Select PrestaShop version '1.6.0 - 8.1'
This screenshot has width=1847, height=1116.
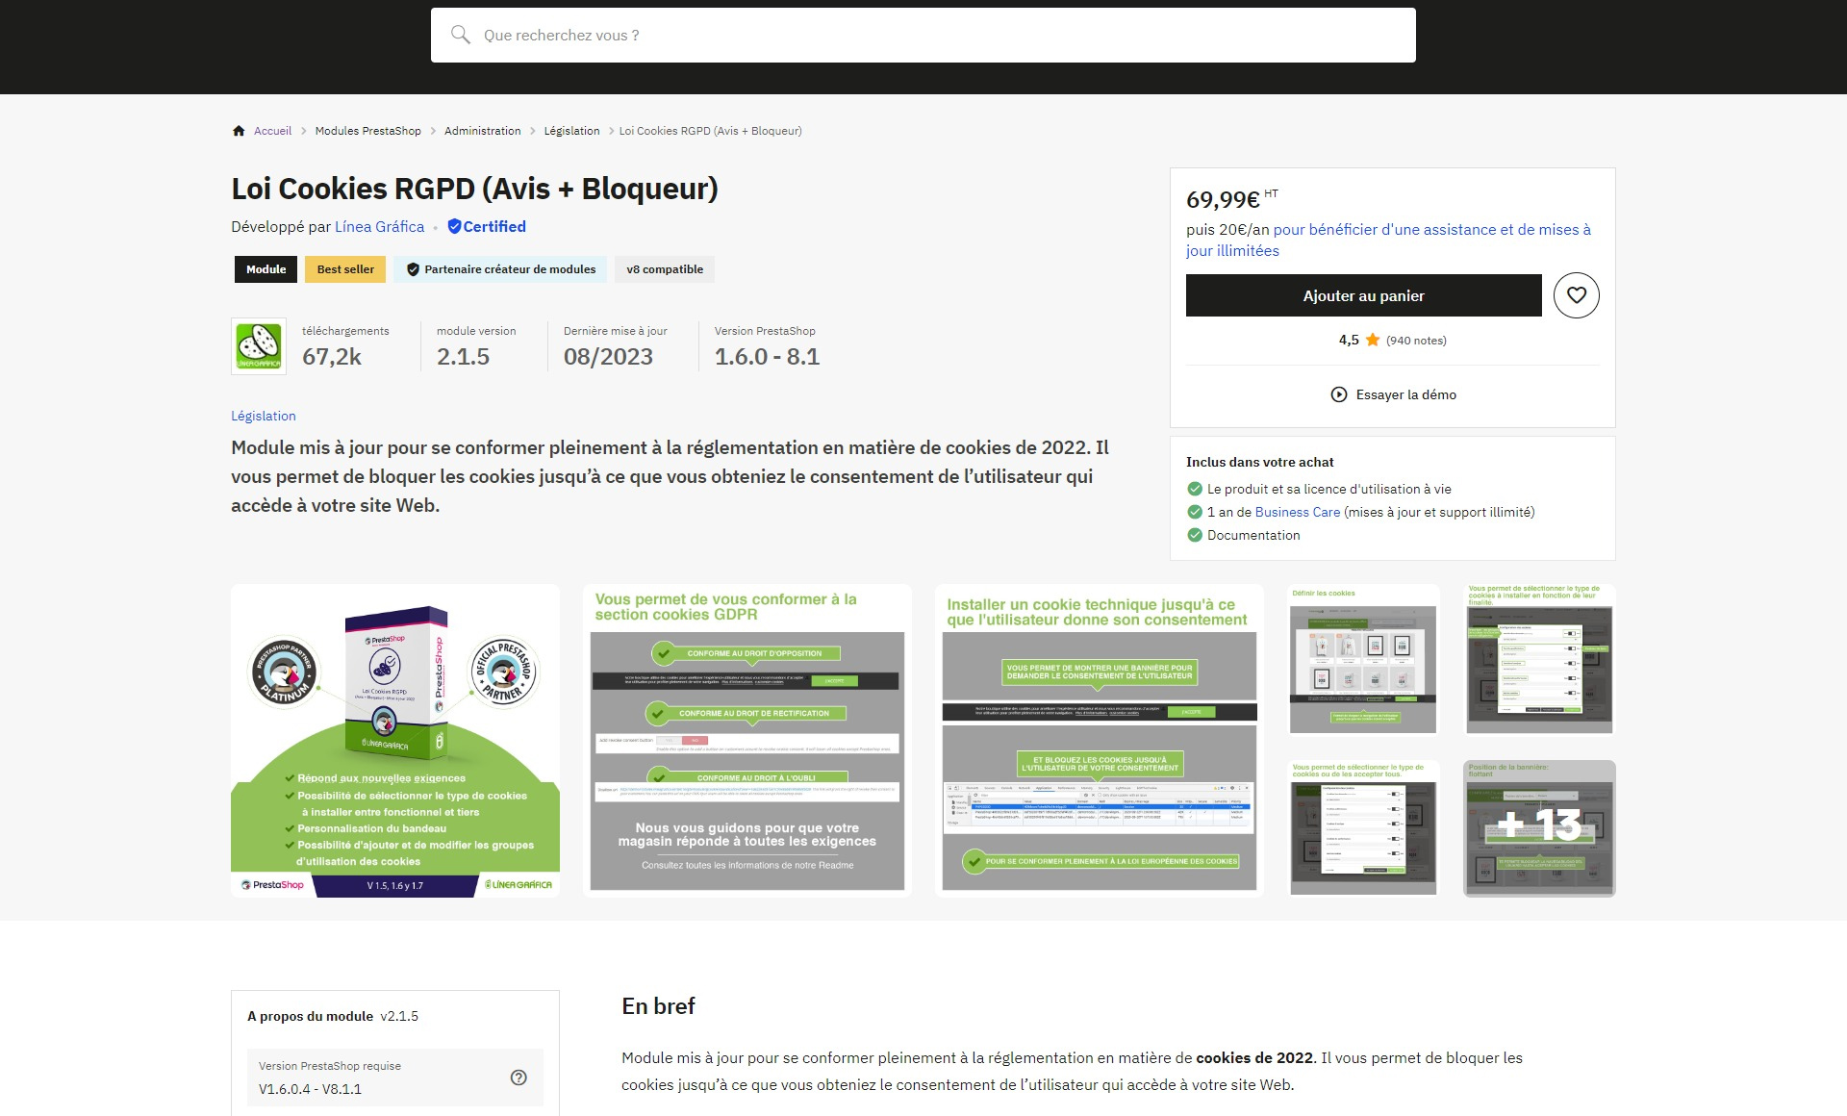[767, 357]
